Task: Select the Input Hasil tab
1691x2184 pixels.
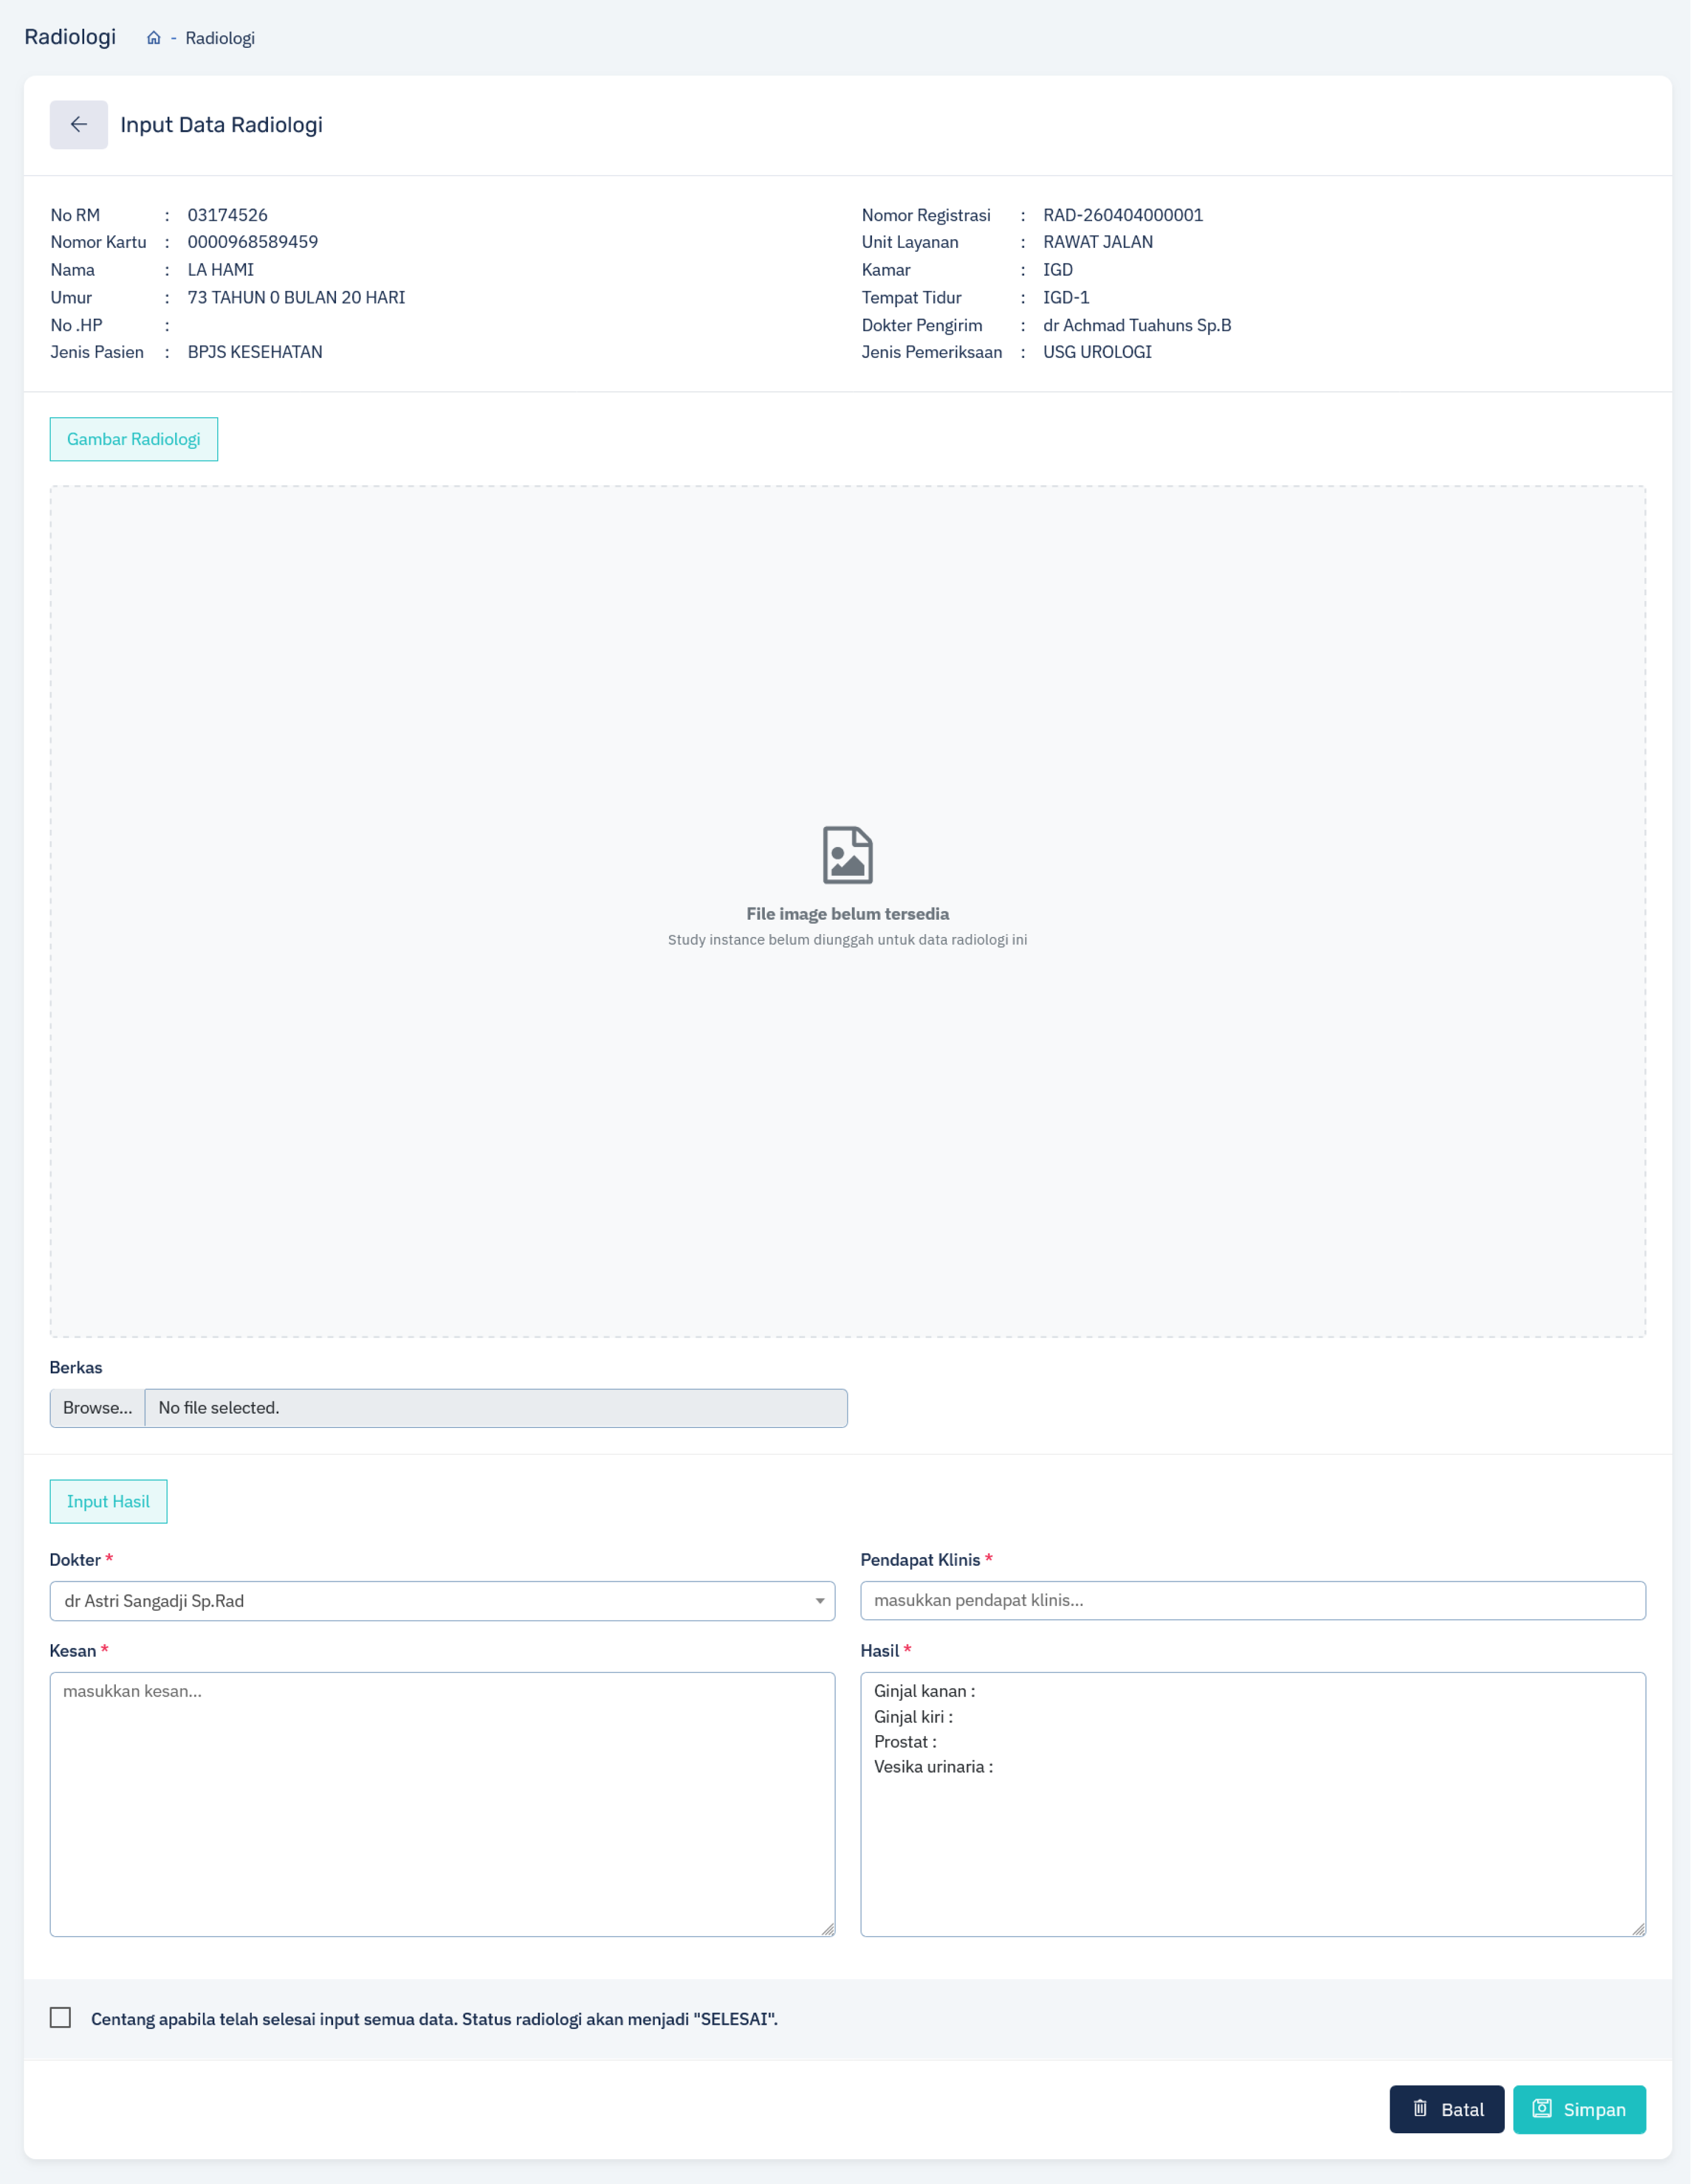Action: click(x=108, y=1501)
